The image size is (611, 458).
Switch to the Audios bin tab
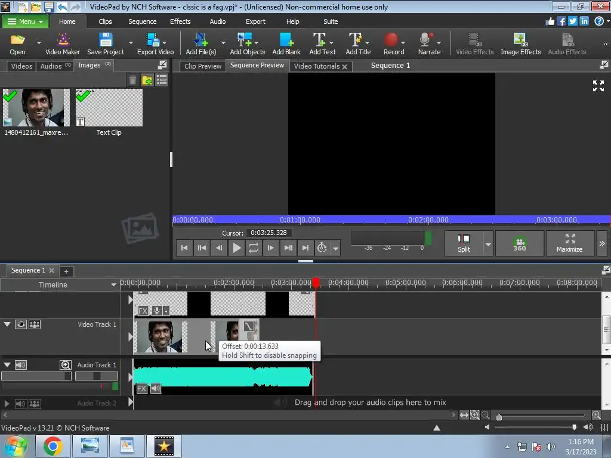(55, 66)
